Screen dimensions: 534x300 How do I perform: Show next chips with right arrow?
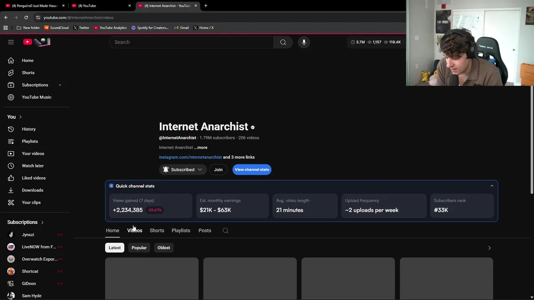point(489,248)
